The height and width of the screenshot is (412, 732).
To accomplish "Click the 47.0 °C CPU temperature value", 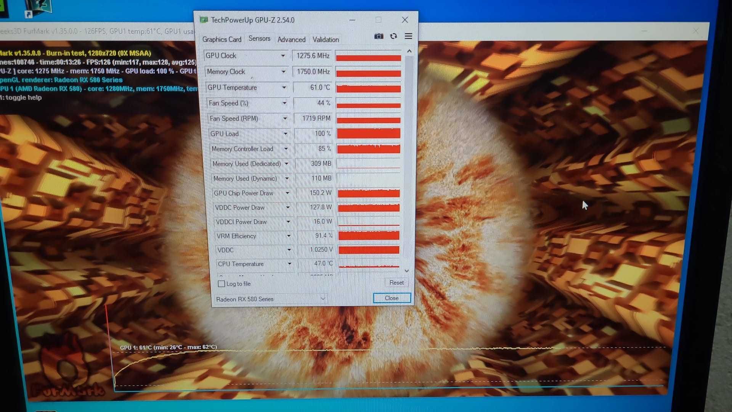I will [323, 263].
